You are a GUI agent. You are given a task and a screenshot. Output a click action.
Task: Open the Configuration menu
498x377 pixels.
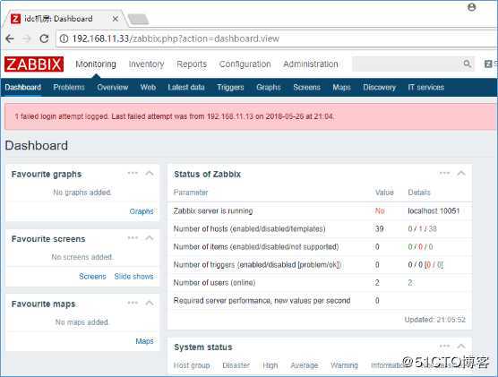click(245, 64)
